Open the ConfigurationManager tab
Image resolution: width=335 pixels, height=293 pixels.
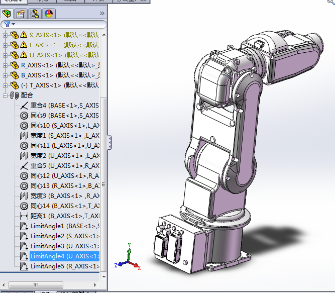coord(35,14)
